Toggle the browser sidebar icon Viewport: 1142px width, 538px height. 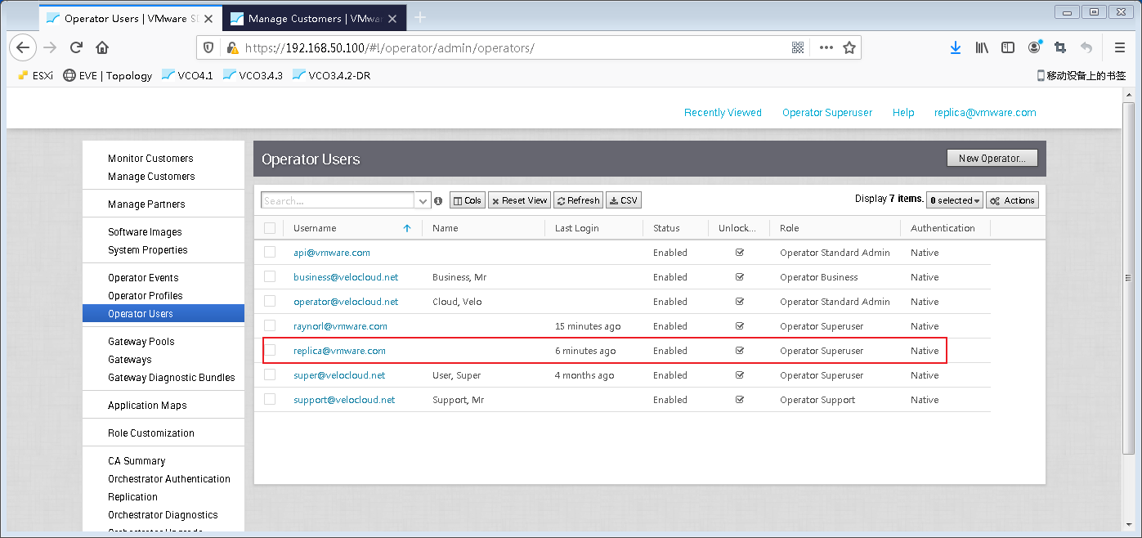click(x=1008, y=47)
